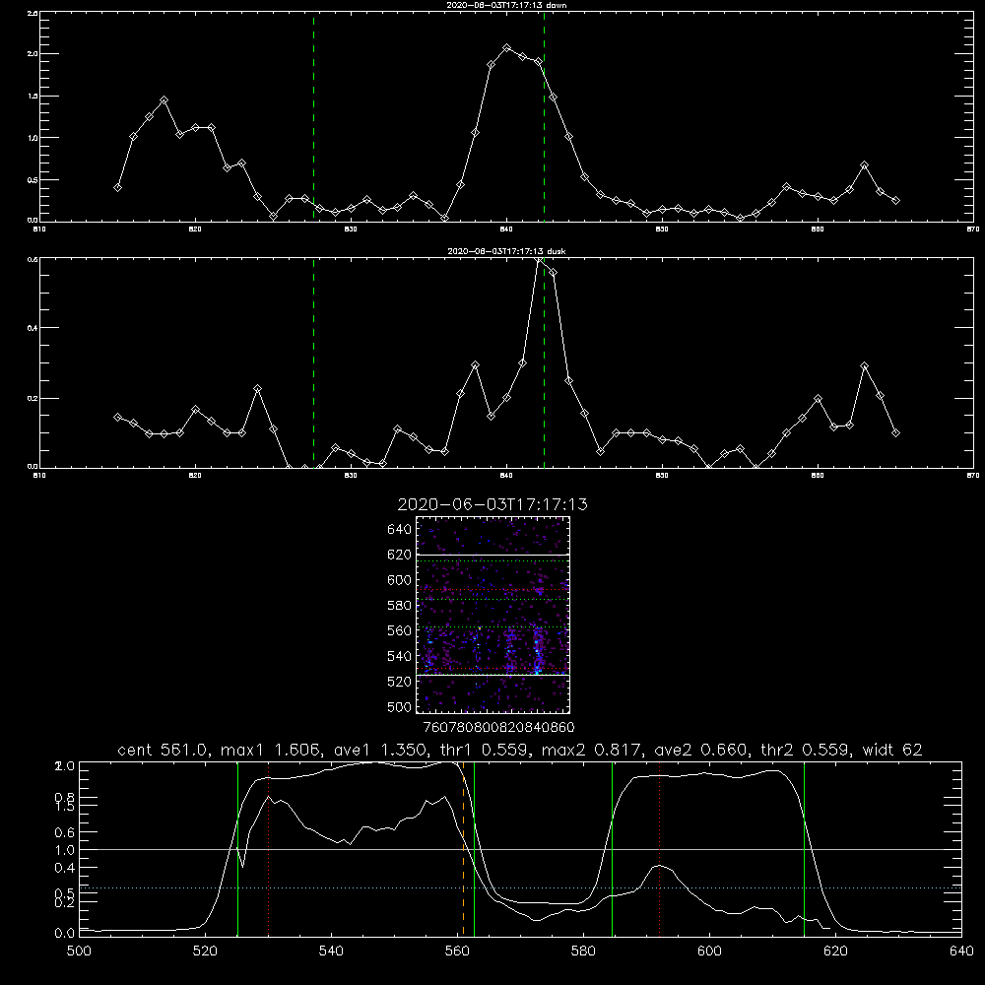985x985 pixels.
Task: Click the heatmap x-axis label '760780800820840860'
Action: point(498,728)
